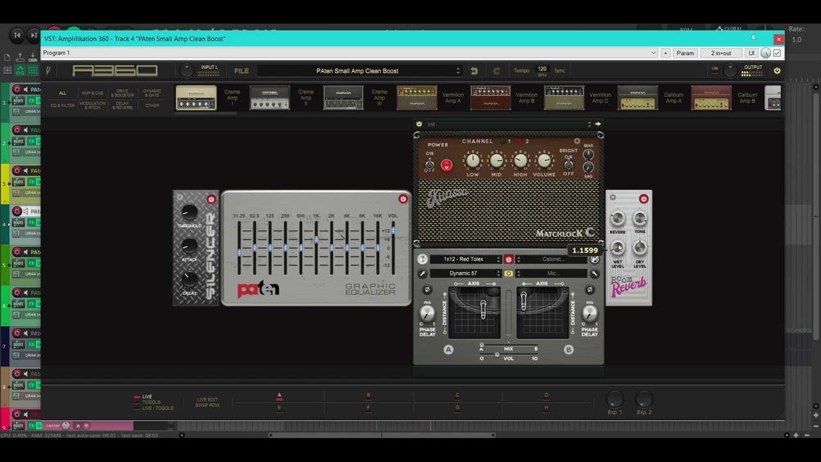Click the speaker icon beside 1x12 Red Tolex
This screenshot has width=821, height=462.
coord(422,259)
